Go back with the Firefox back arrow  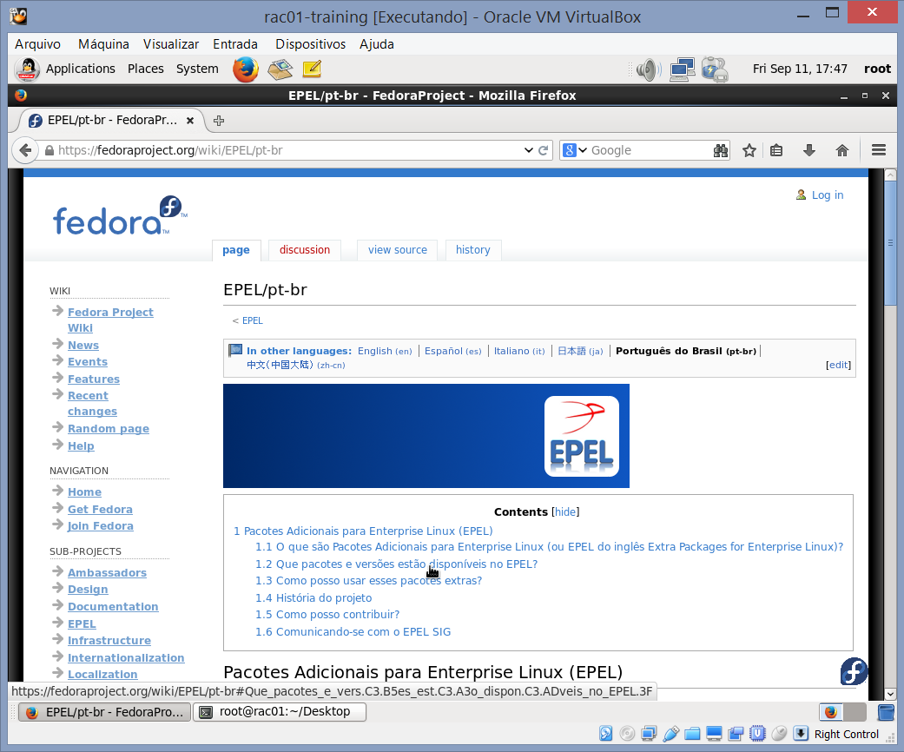[x=25, y=150]
